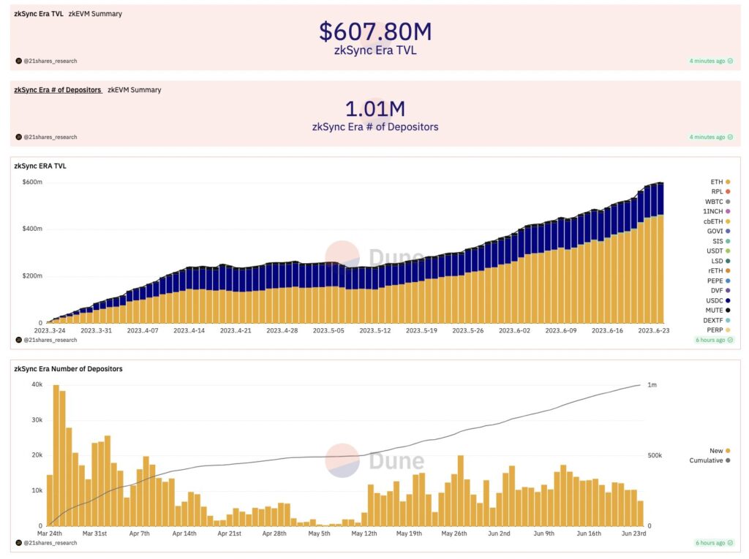Toggle the New depositors series

click(x=720, y=451)
